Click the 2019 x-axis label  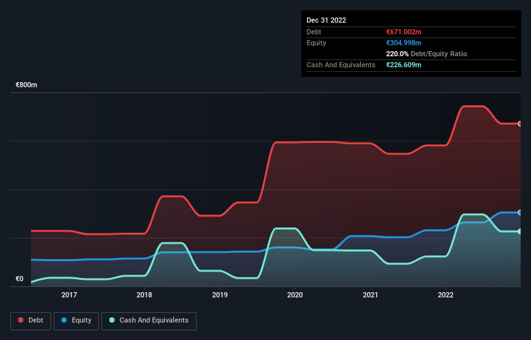pyautogui.click(x=220, y=295)
